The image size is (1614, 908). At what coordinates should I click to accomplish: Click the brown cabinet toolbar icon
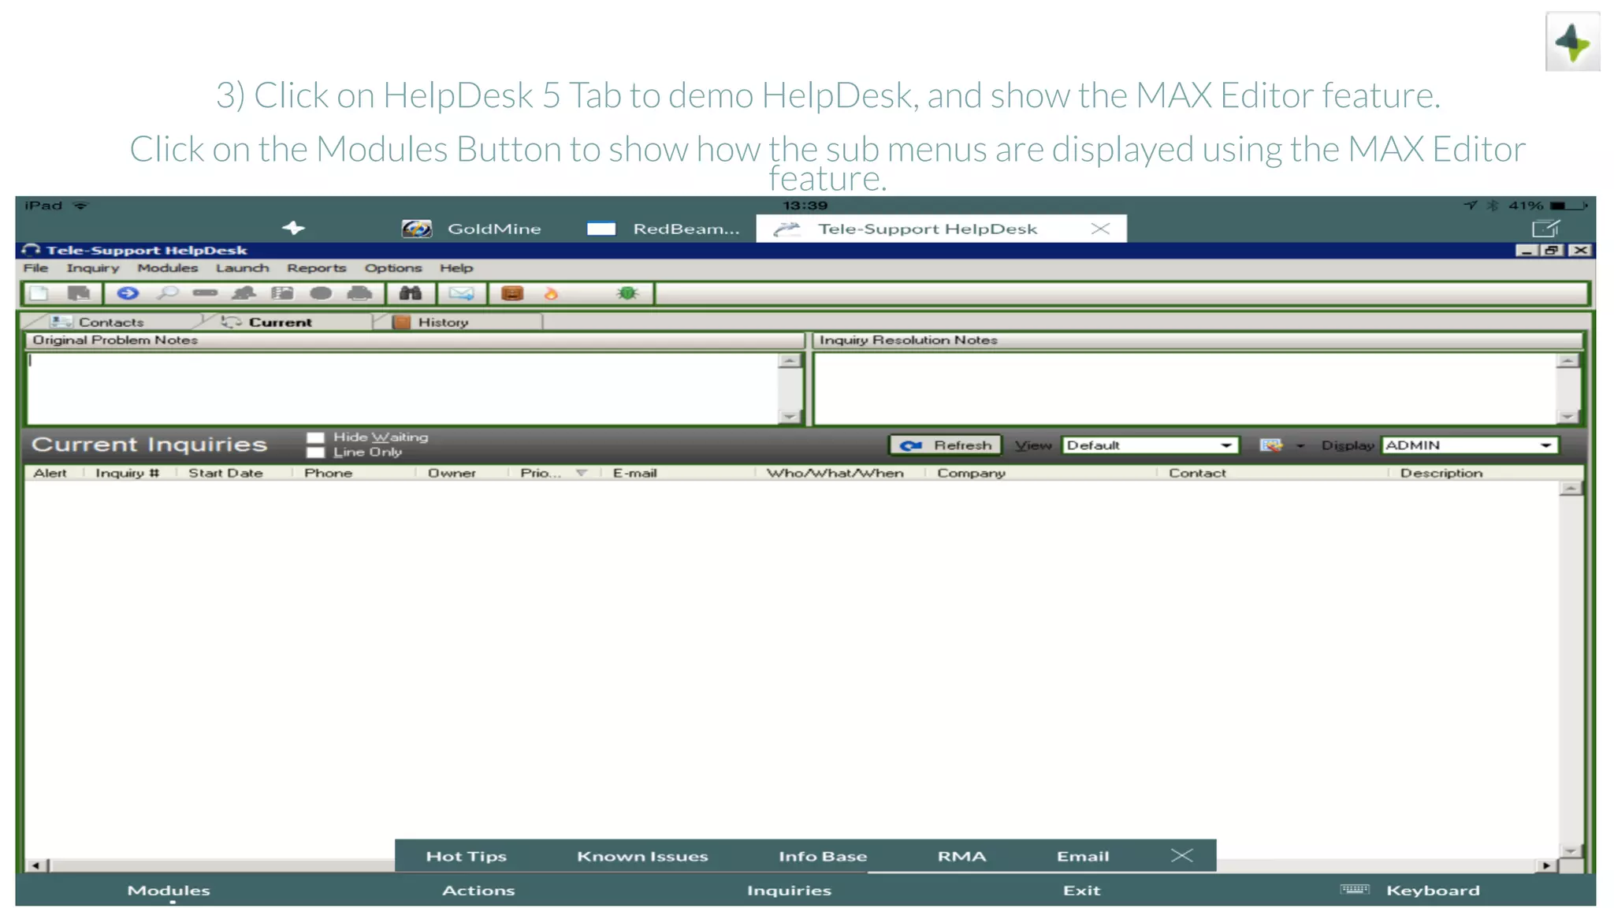click(512, 293)
